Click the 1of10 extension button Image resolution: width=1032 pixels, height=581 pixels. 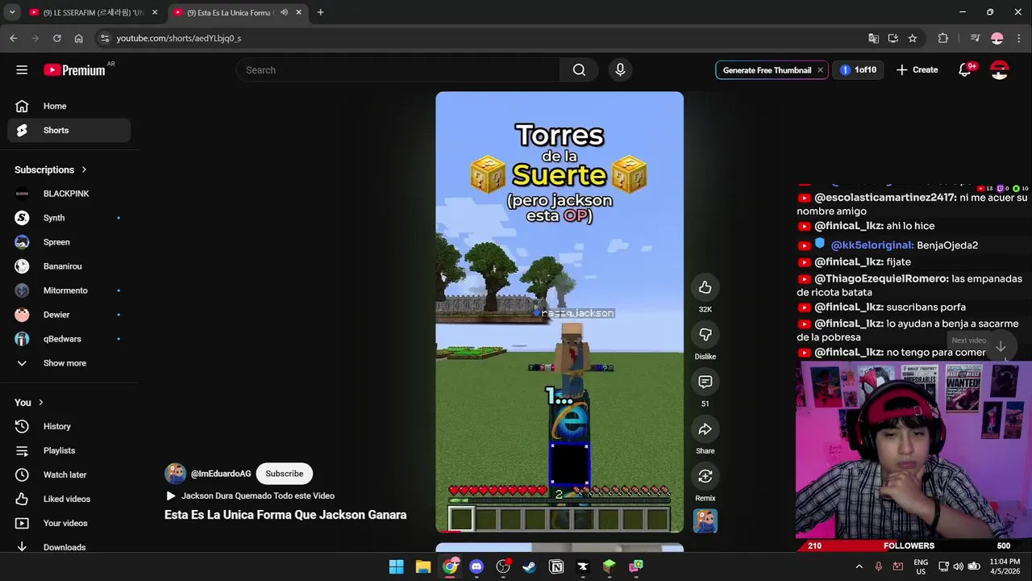(x=858, y=70)
